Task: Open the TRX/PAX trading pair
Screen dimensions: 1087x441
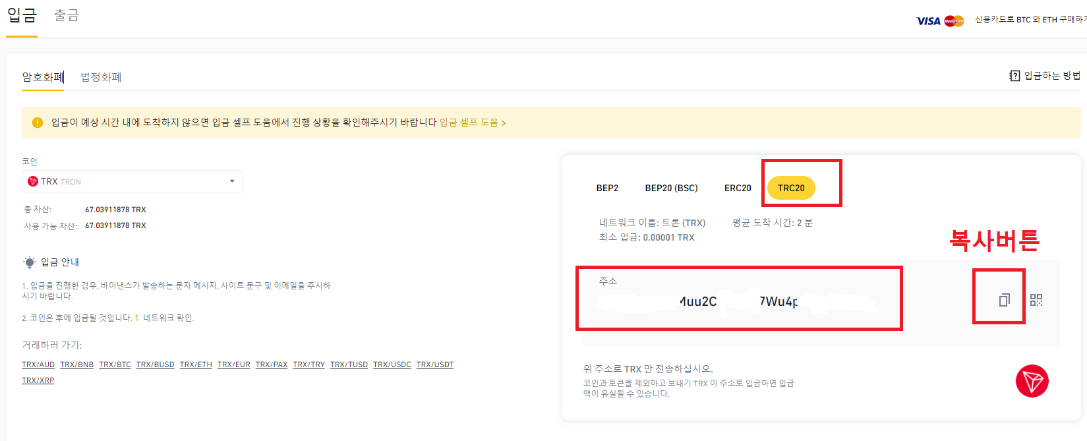Action: point(272,365)
